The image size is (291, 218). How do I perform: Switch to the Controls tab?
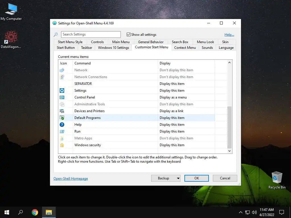pos(97,42)
